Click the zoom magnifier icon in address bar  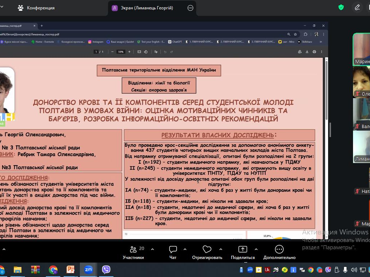click(289, 34)
